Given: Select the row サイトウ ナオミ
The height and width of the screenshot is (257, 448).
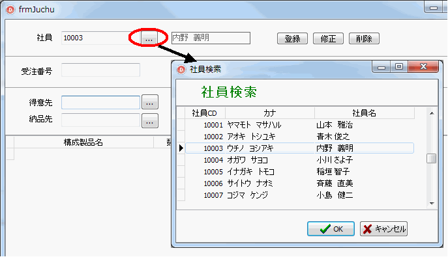Looking at the screenshot, I should tap(299, 183).
